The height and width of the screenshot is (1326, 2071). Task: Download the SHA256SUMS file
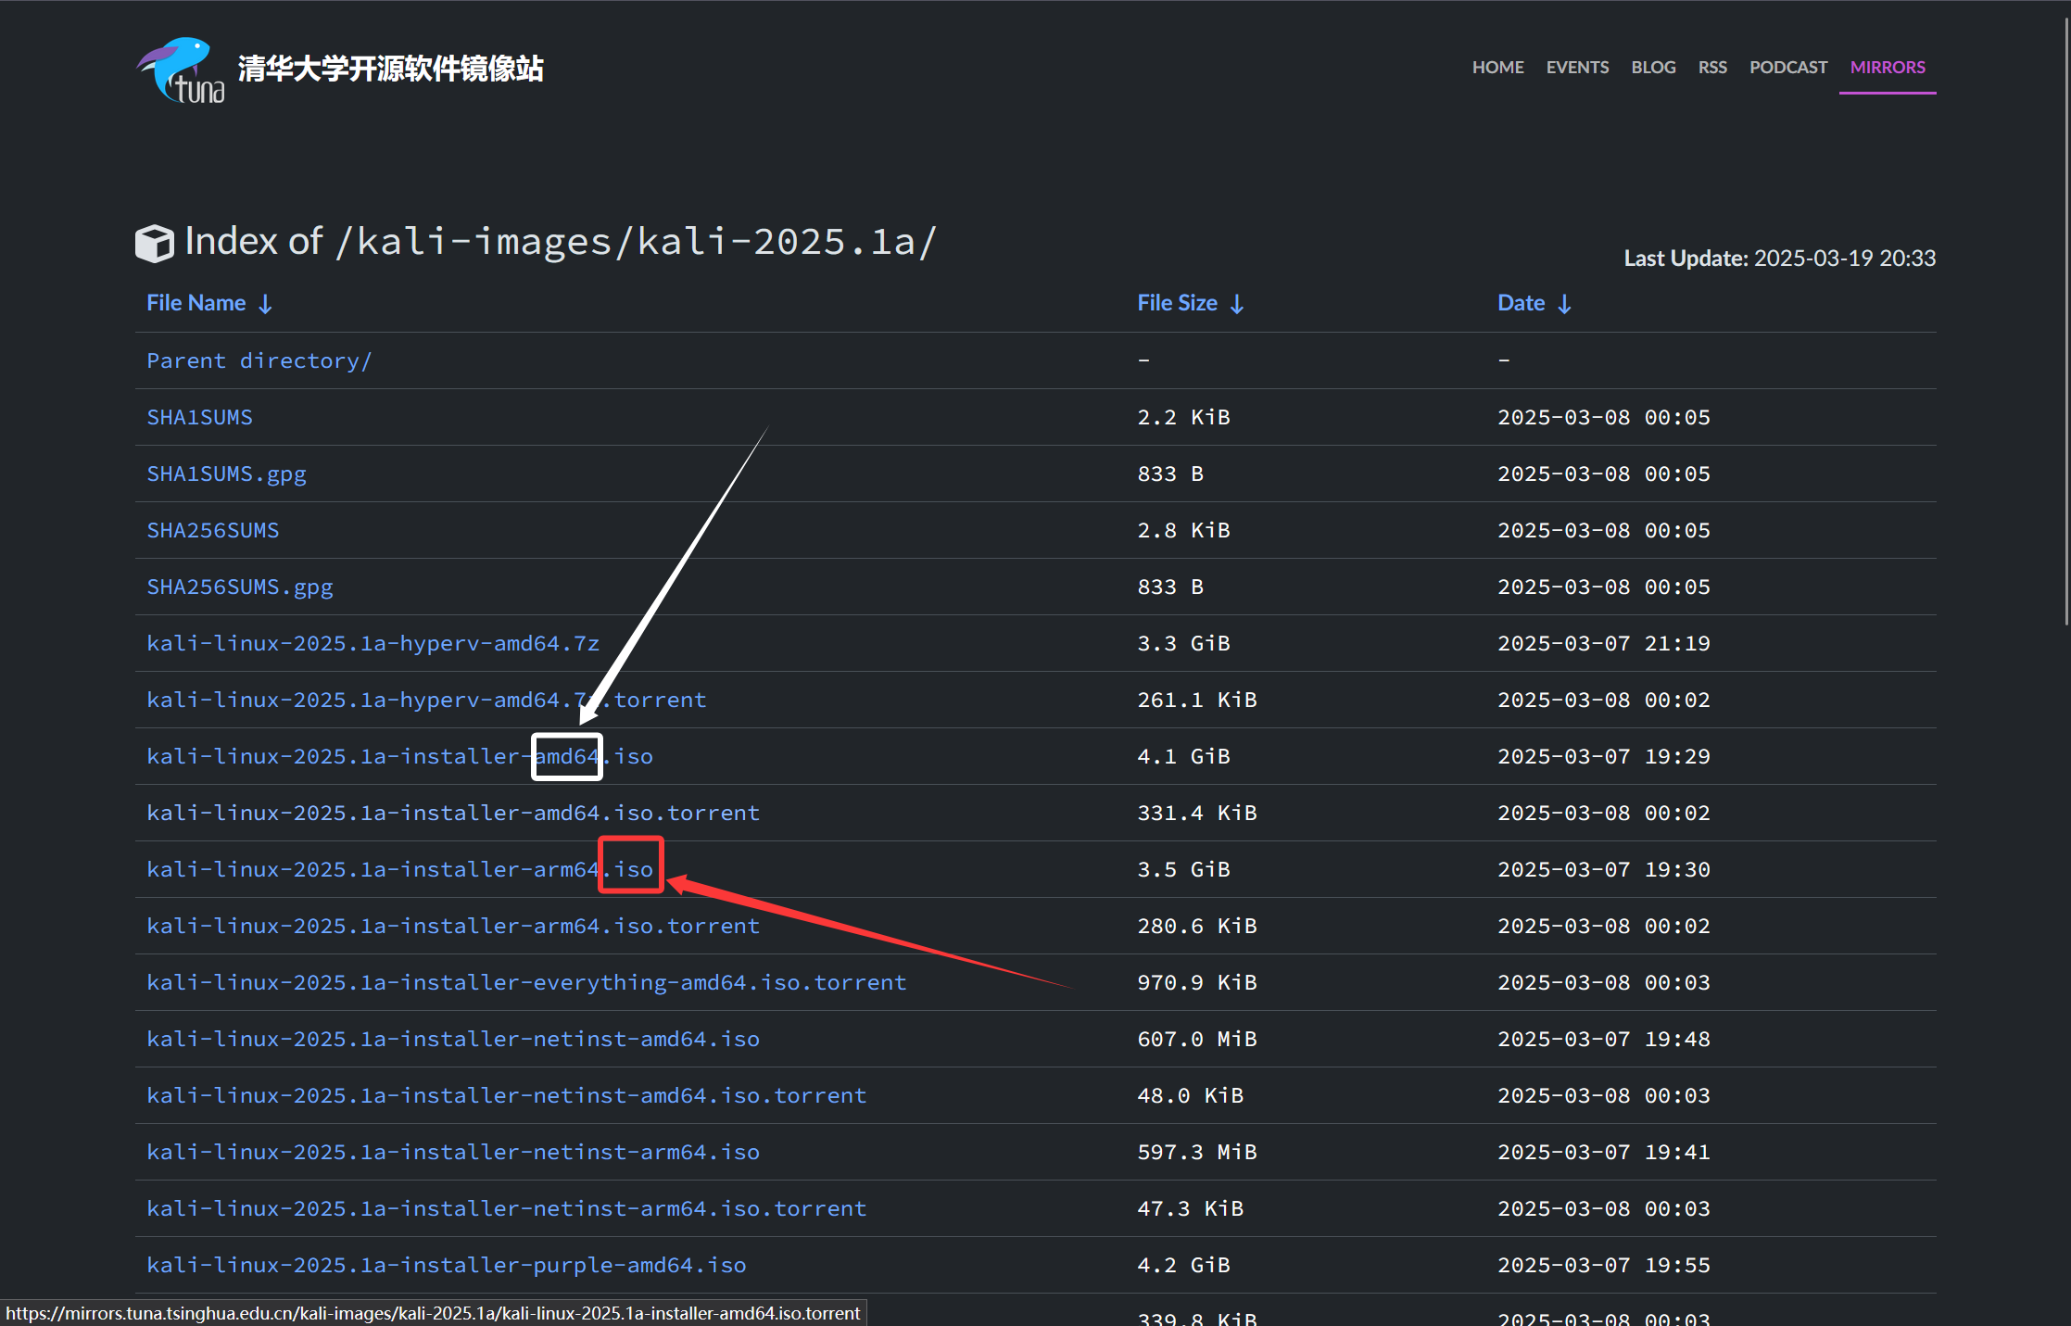(212, 530)
